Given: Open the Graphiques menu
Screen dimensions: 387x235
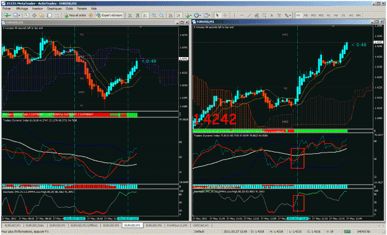Looking at the screenshot, I should pos(54,9).
